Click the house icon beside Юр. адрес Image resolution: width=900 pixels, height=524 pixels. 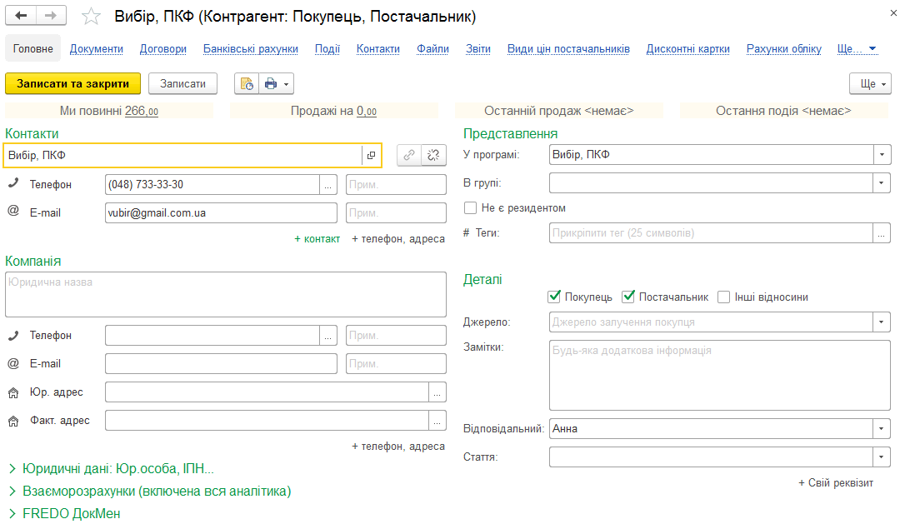pos(13,393)
